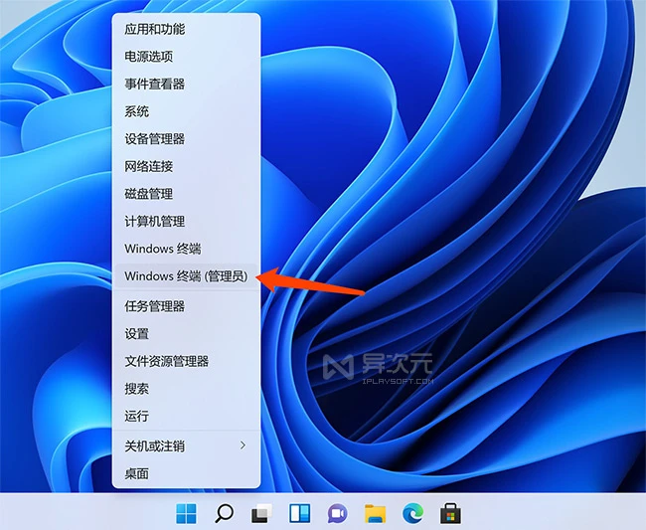646x530 pixels.
Task: Expand 关机或注销 submenu chevron
Action: pyautogui.click(x=243, y=445)
